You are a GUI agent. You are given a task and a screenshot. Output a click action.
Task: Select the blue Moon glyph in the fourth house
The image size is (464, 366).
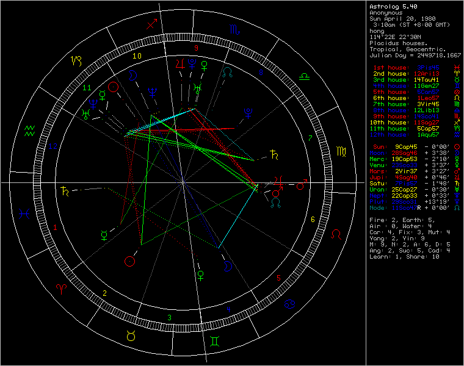click(227, 265)
